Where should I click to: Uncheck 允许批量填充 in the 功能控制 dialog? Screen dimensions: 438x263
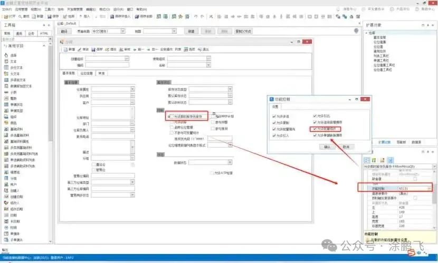click(x=274, y=129)
